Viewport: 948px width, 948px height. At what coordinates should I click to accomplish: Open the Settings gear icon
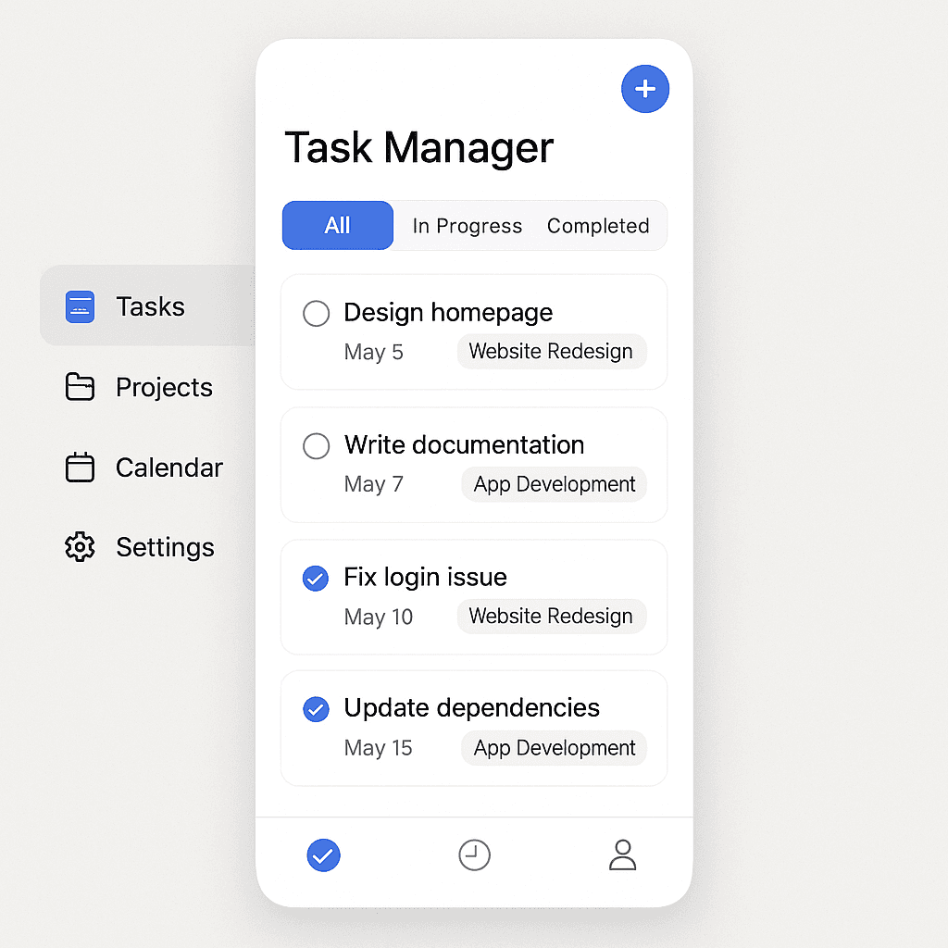pyautogui.click(x=81, y=546)
